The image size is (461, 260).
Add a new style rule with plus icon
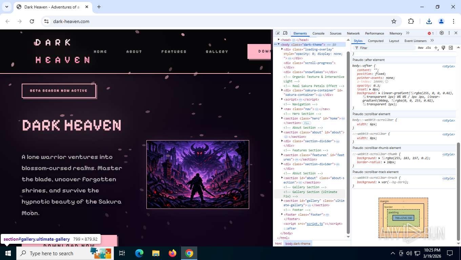(x=436, y=48)
